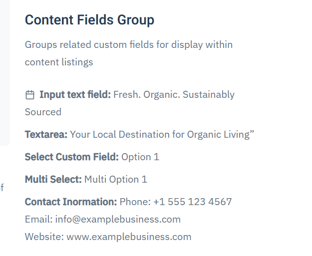Open the info@examplebusiness.com email address
312x256 pixels.
pyautogui.click(x=118, y=219)
